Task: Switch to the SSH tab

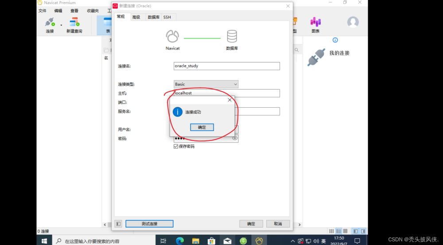Action: tap(167, 17)
